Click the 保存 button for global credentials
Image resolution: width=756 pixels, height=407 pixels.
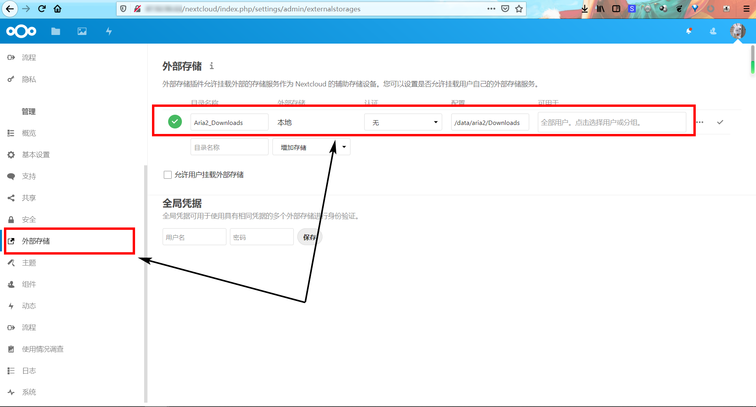[310, 236]
